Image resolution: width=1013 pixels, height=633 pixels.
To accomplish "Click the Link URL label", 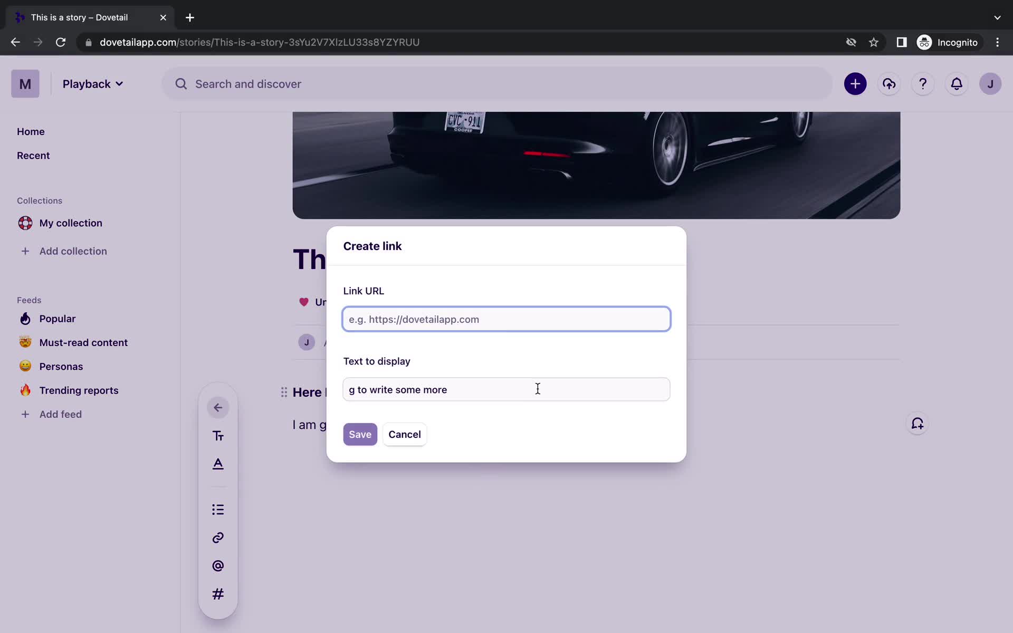I will tap(364, 291).
